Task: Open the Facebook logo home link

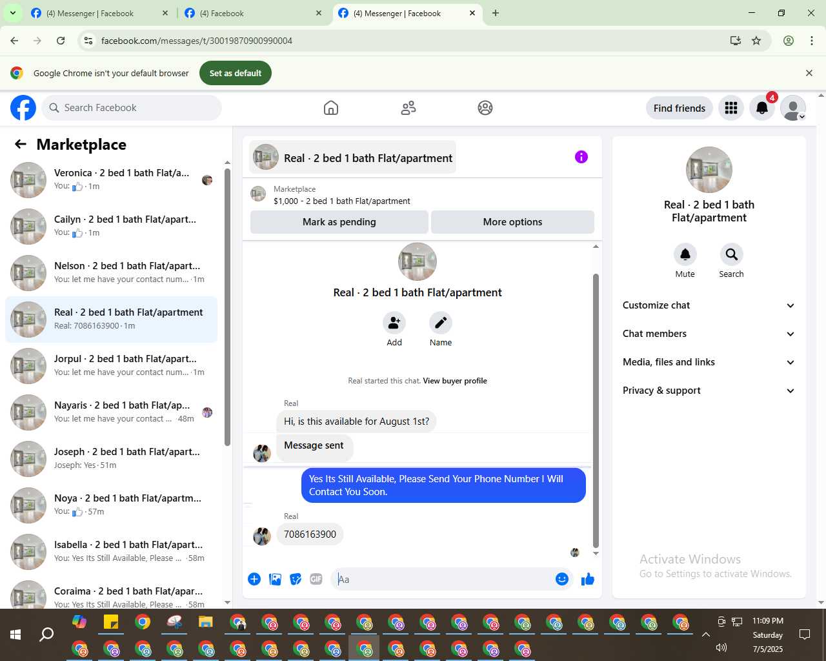Action: pos(23,108)
